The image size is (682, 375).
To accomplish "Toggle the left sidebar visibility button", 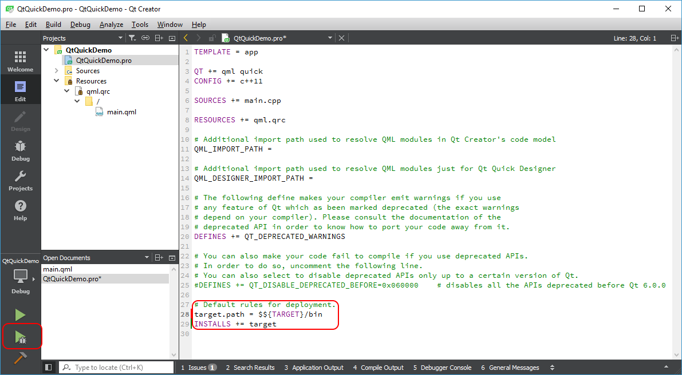I will point(48,368).
